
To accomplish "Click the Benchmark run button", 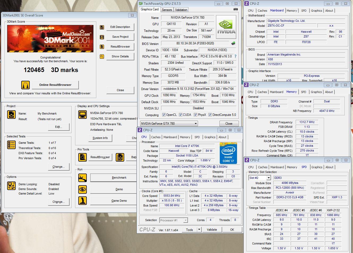I will [114, 178].
